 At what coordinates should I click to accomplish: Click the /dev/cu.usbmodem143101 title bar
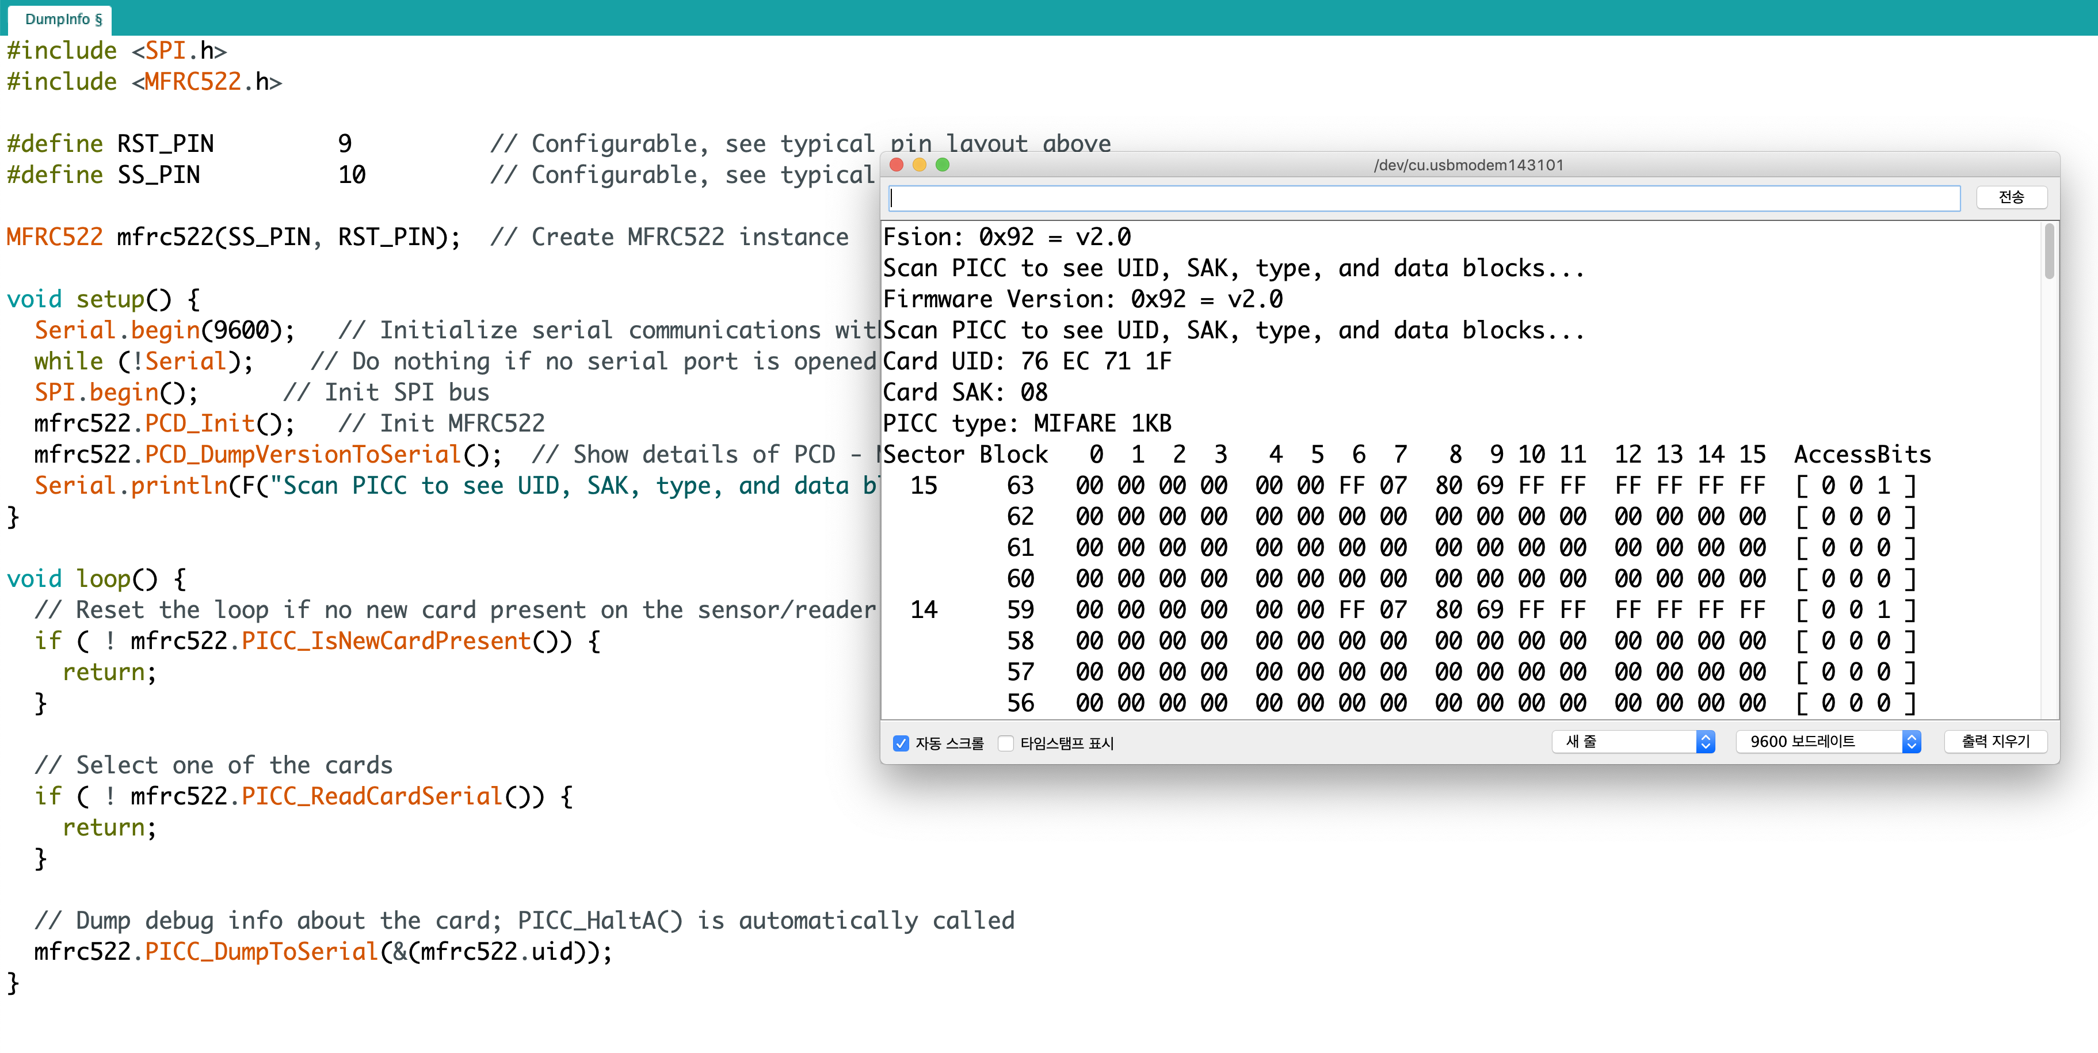coord(1468,165)
